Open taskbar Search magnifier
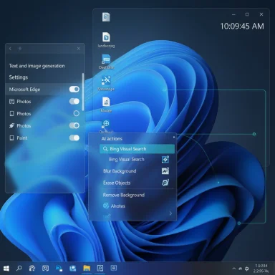This screenshot has height=275, width=275. (x=19, y=268)
